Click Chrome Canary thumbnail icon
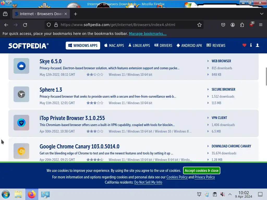Screen dimensions: 267x200 click(21, 151)
